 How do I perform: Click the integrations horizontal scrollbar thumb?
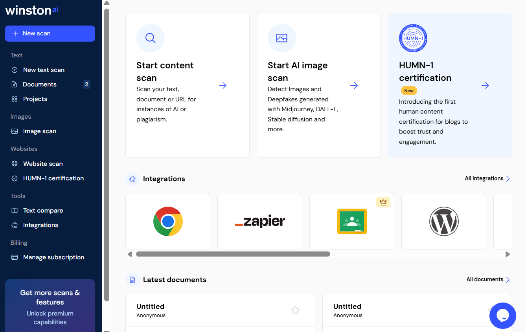point(233,254)
